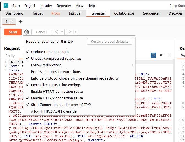Go back to previous request in history
The width and height of the screenshot is (185, 142).
[x=56, y=32]
